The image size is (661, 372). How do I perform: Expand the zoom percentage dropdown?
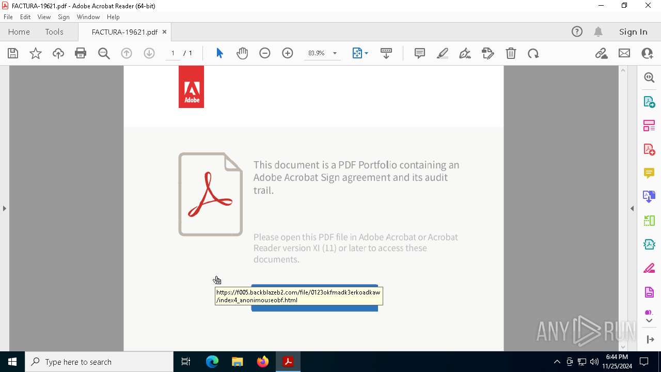click(x=335, y=53)
